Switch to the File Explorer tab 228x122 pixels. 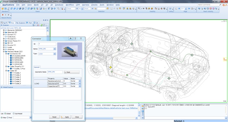[20, 23]
